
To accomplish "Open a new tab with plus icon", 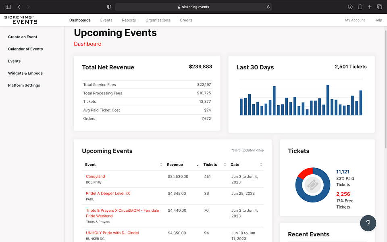I will [370, 7].
